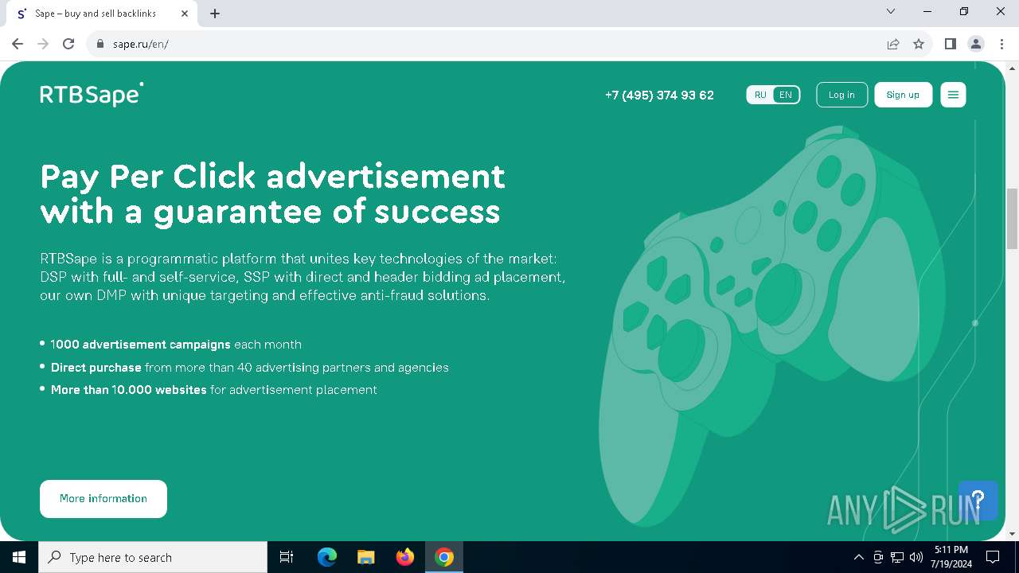Click the address bar URL sape.ru/en/
The height and width of the screenshot is (573, 1019).
click(x=140, y=44)
